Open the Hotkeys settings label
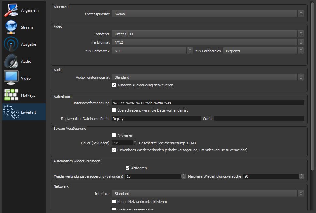 click(x=28, y=95)
